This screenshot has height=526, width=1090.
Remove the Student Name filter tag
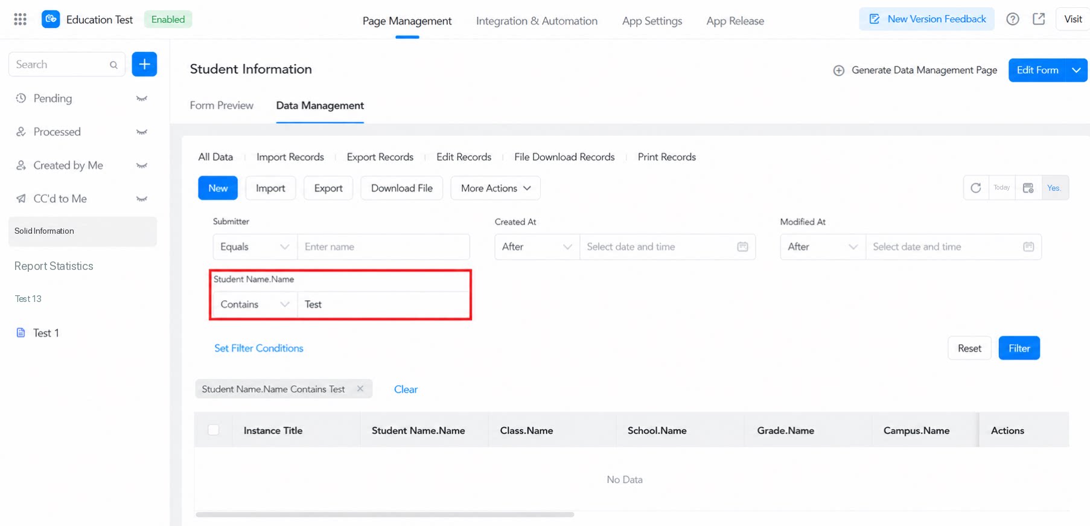(x=360, y=389)
